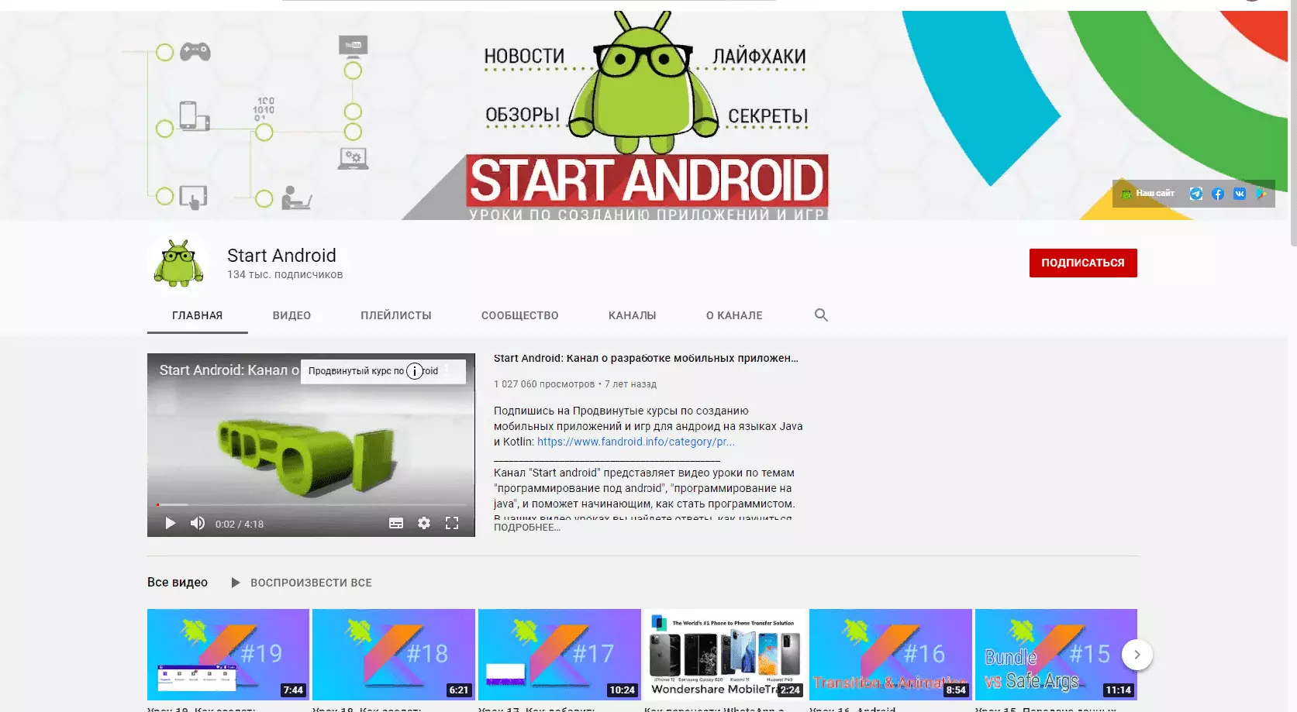This screenshot has width=1297, height=712.
Task: Mute the featured video volume
Action: coord(198,524)
